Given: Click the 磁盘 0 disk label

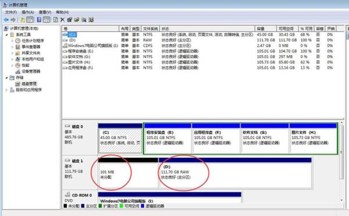Looking at the screenshot, I should coord(78,127).
